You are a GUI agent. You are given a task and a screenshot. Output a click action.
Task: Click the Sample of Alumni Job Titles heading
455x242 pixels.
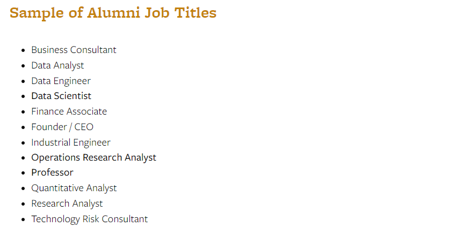click(x=113, y=13)
